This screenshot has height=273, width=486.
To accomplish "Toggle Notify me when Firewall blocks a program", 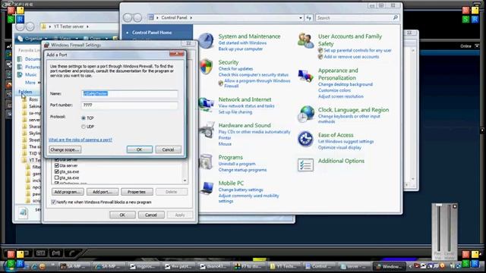I will click(x=53, y=202).
